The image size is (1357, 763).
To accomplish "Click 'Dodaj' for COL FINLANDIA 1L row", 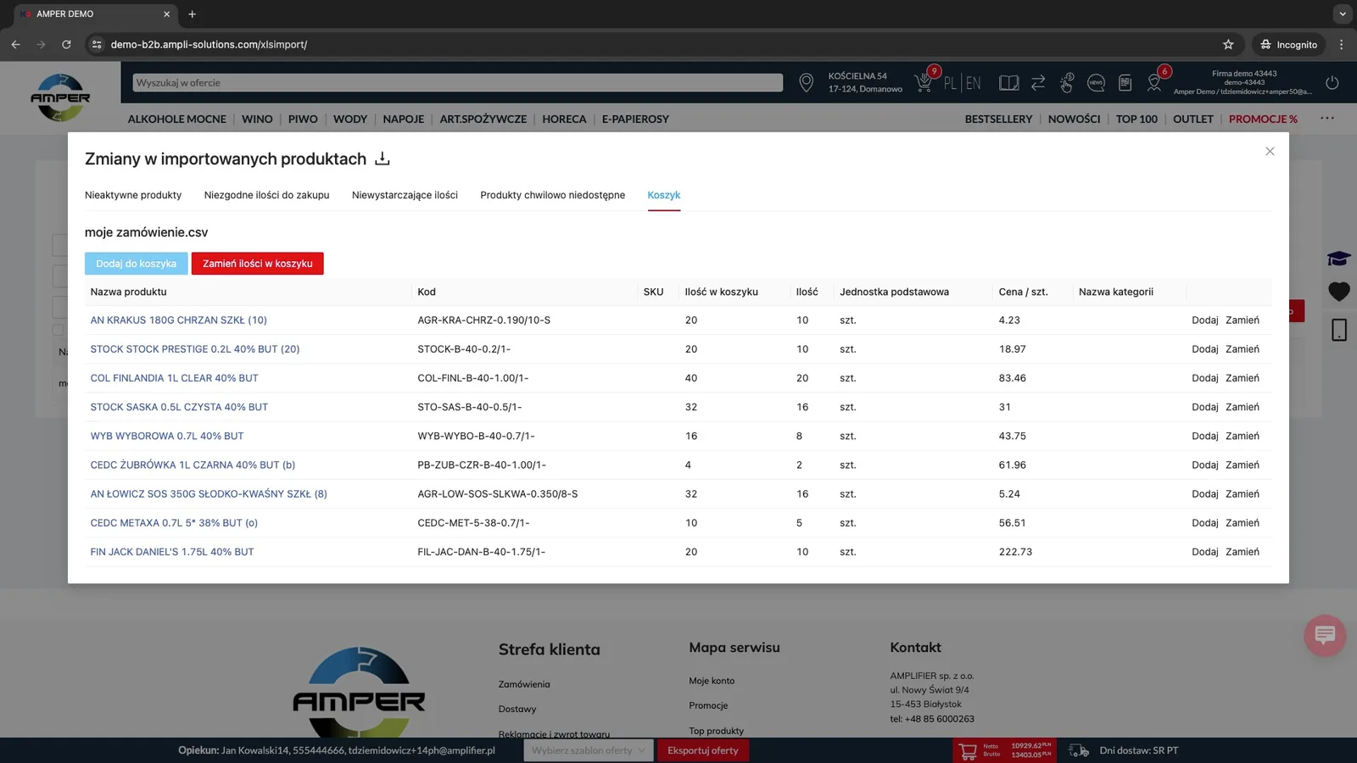I will pyautogui.click(x=1205, y=378).
